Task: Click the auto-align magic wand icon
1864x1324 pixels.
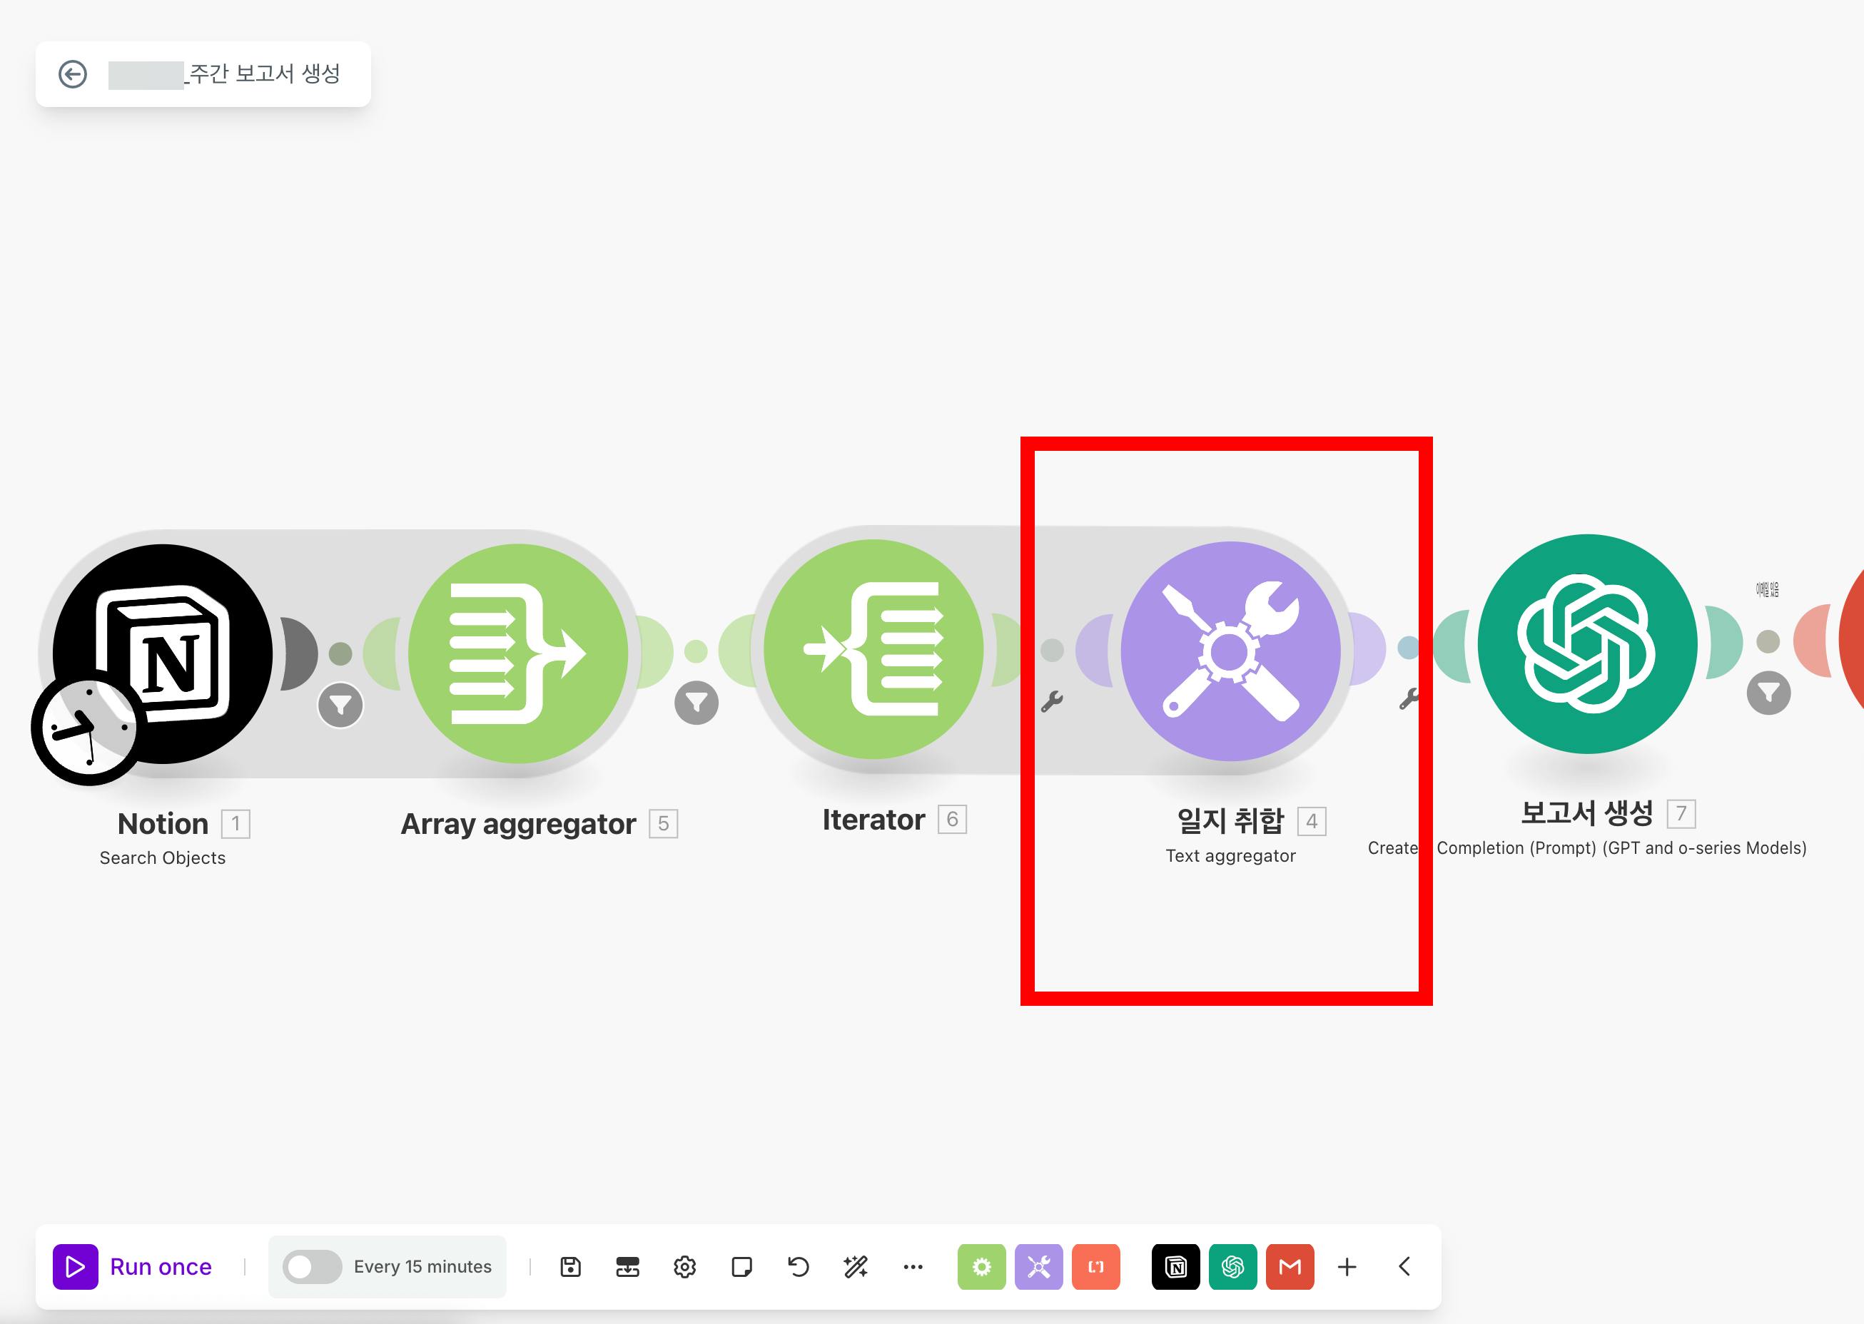Action: 856,1266
